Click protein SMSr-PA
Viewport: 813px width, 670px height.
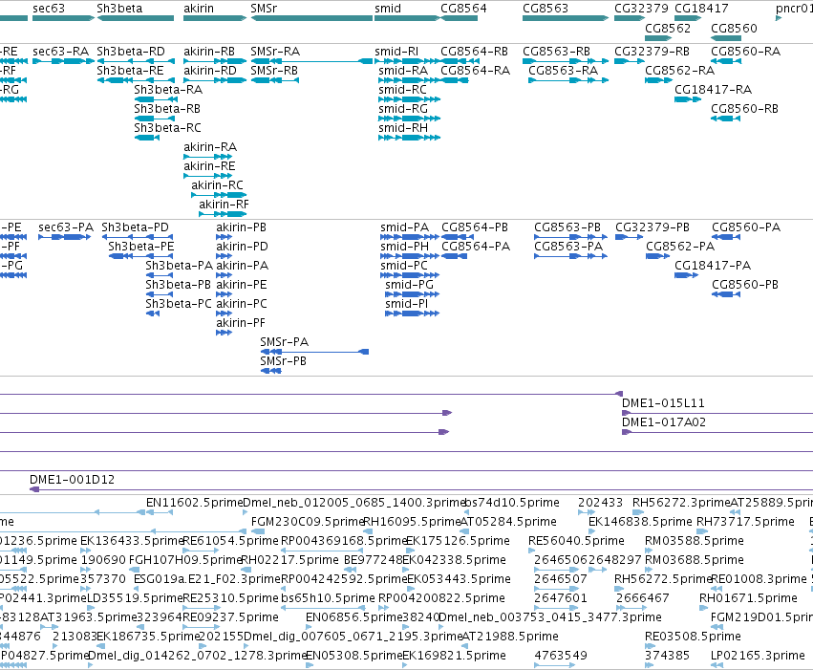[284, 342]
